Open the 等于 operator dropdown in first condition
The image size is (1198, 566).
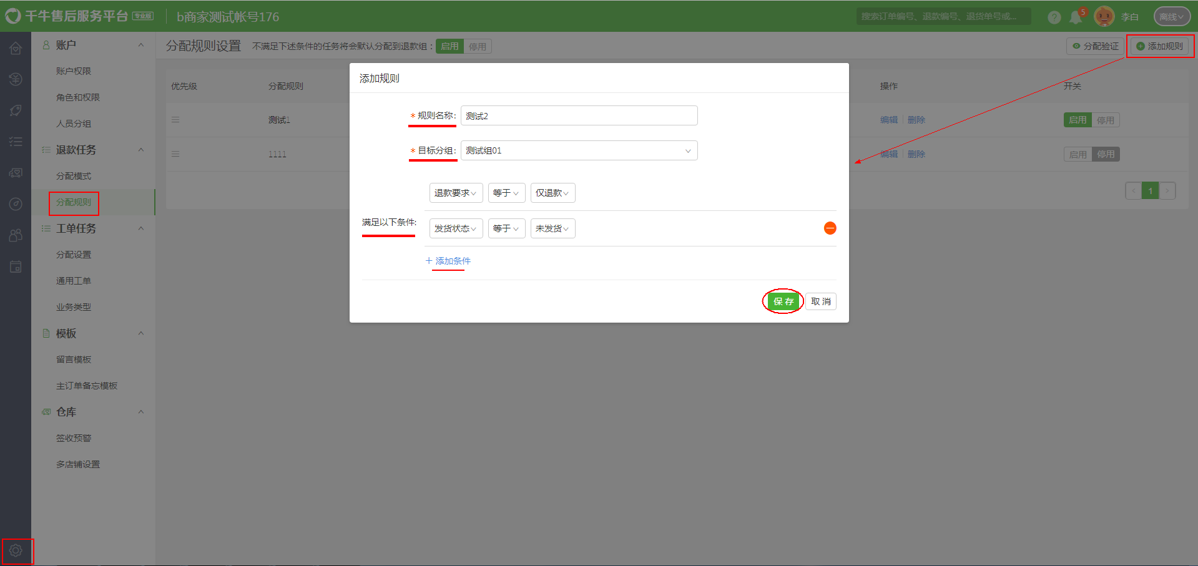pos(506,193)
